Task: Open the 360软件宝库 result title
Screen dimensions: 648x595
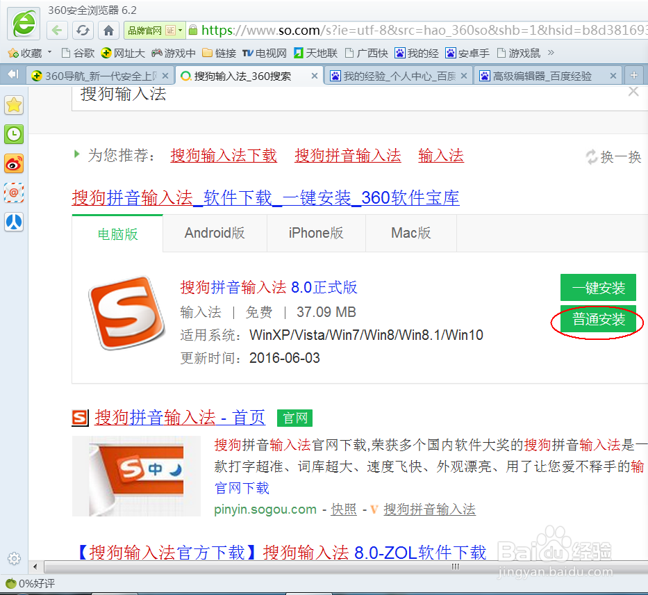Action: pyautogui.click(x=266, y=197)
